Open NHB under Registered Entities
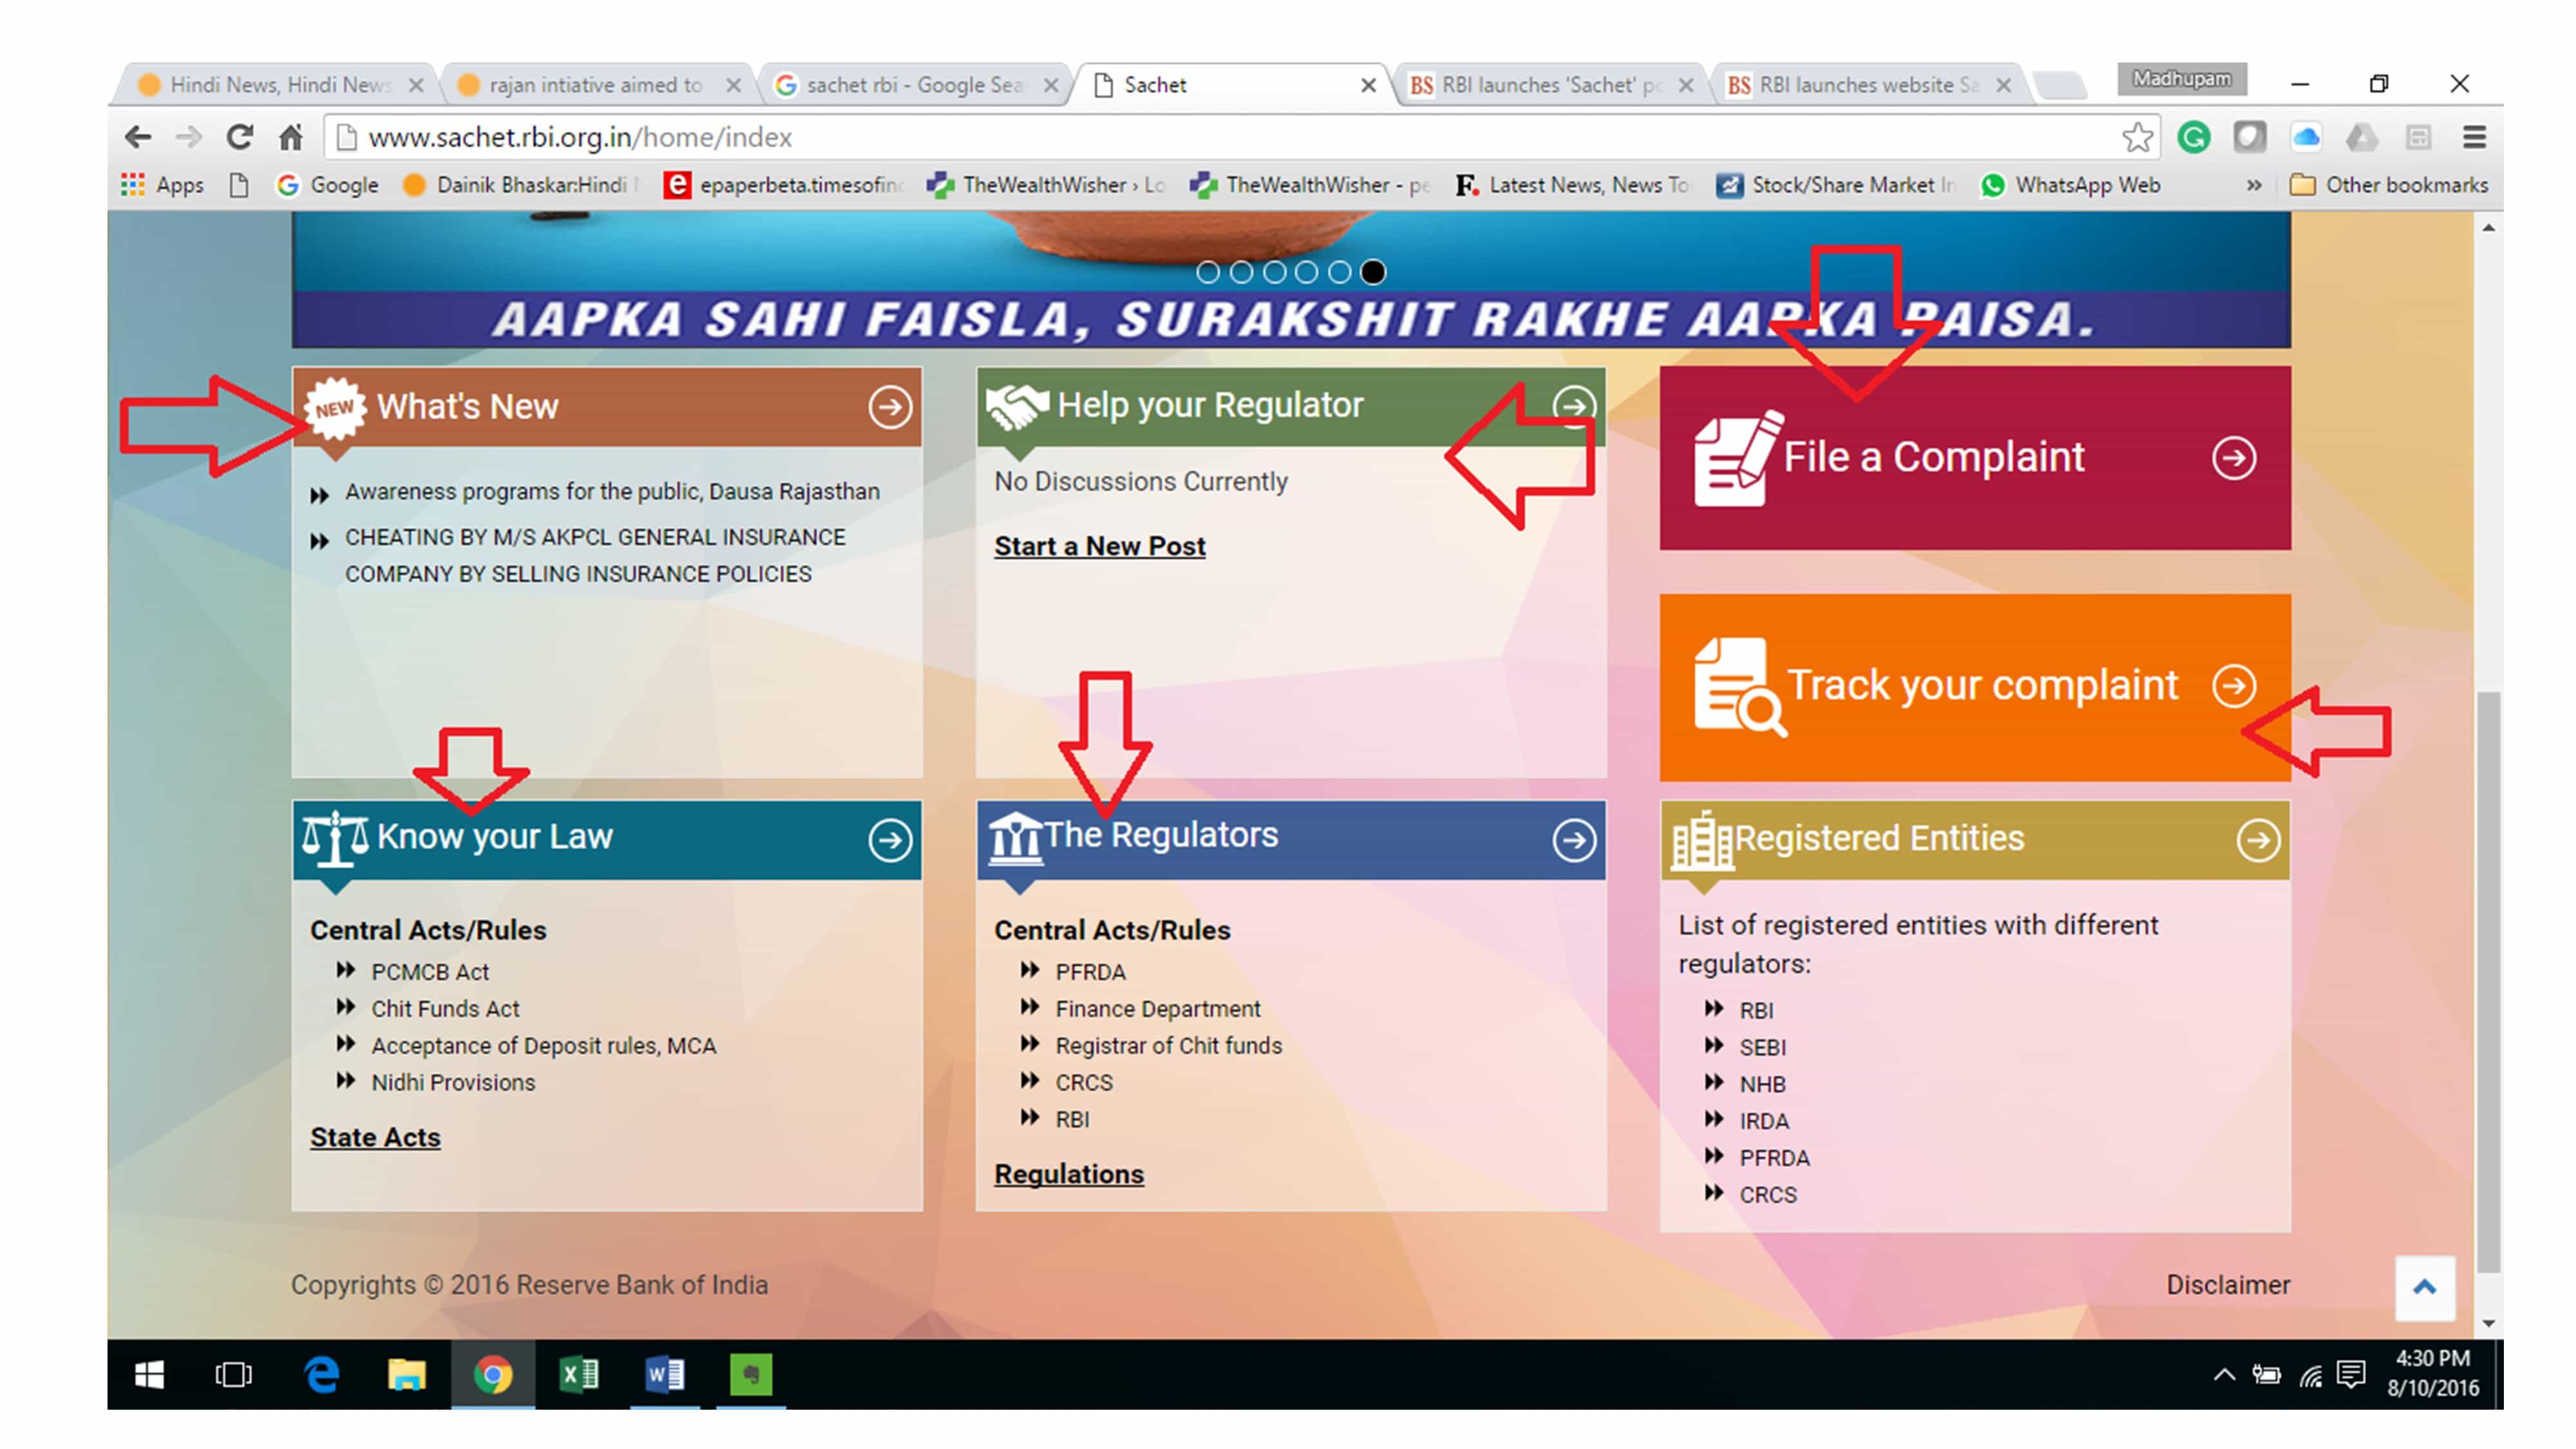This screenshot has width=2576, height=1449. 1762,1085
